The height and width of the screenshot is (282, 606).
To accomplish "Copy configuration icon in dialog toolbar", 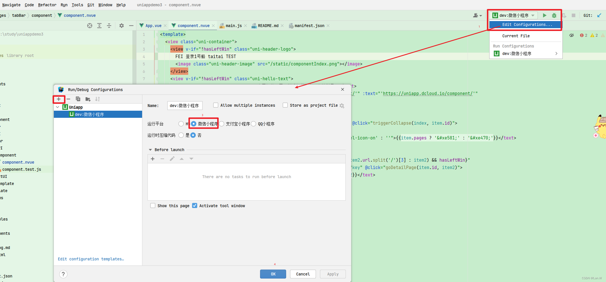I will tap(78, 99).
